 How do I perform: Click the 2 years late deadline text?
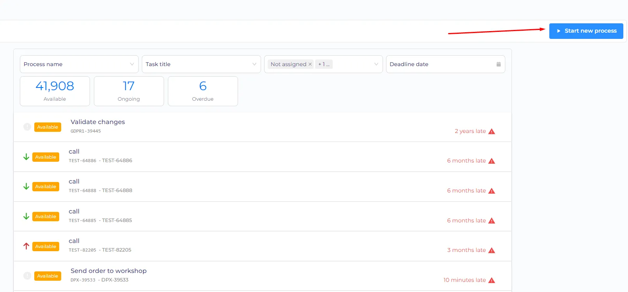470,131
